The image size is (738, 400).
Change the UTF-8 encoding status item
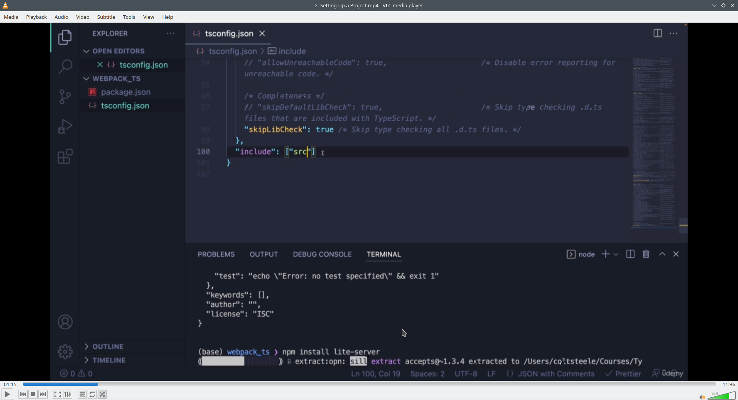click(x=466, y=374)
